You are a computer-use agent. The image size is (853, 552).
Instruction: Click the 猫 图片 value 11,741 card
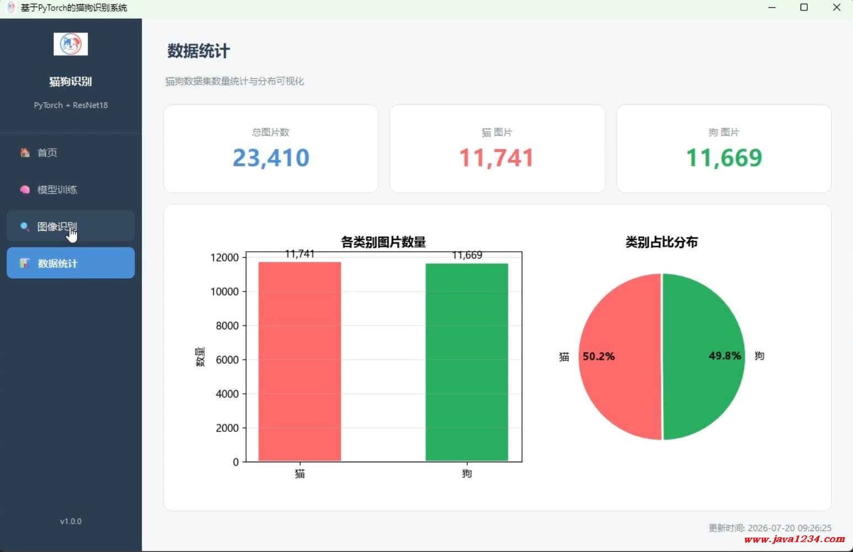[x=497, y=149]
